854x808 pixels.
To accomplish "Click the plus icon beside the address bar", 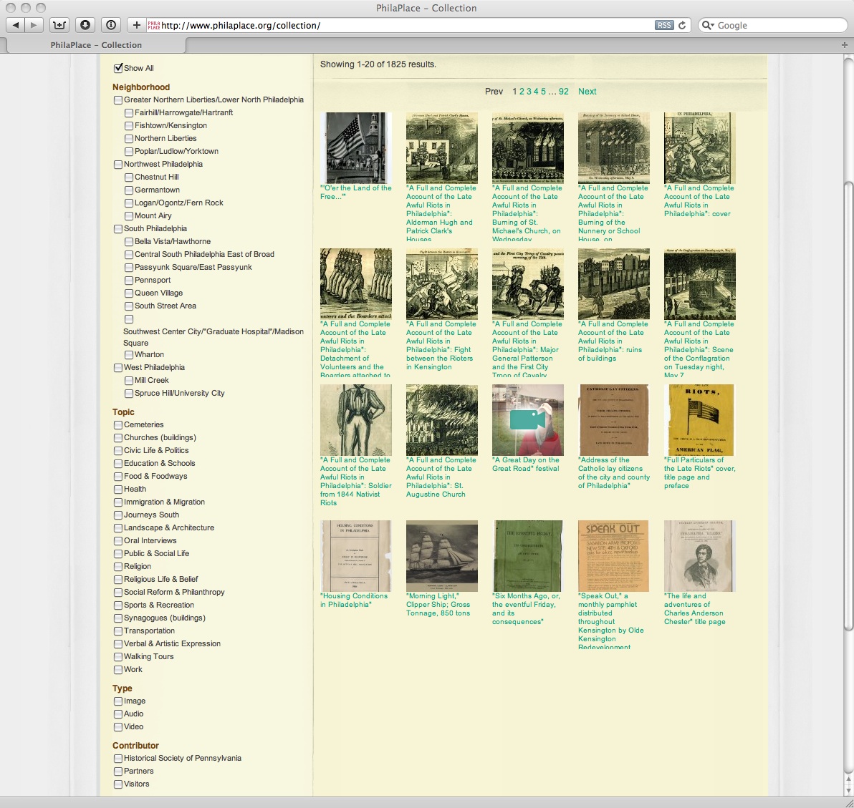I will pyautogui.click(x=137, y=25).
